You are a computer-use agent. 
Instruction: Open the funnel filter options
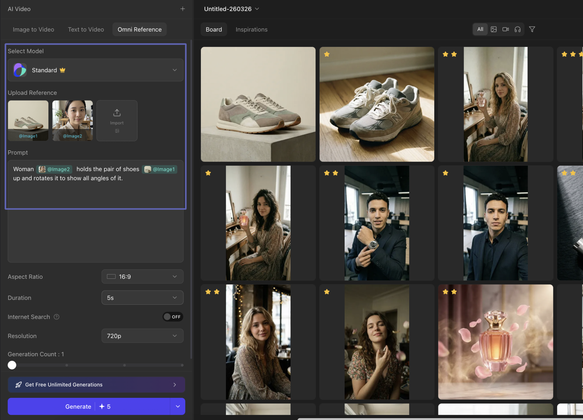coord(532,29)
